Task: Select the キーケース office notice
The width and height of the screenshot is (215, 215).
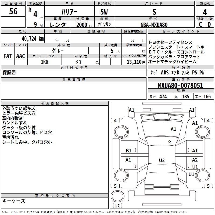Action: point(14,201)
